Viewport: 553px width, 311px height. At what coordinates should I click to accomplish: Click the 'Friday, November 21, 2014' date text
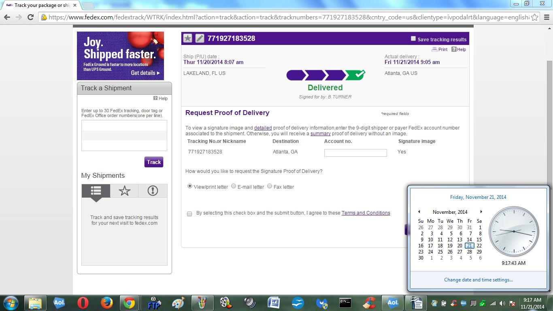(478, 197)
